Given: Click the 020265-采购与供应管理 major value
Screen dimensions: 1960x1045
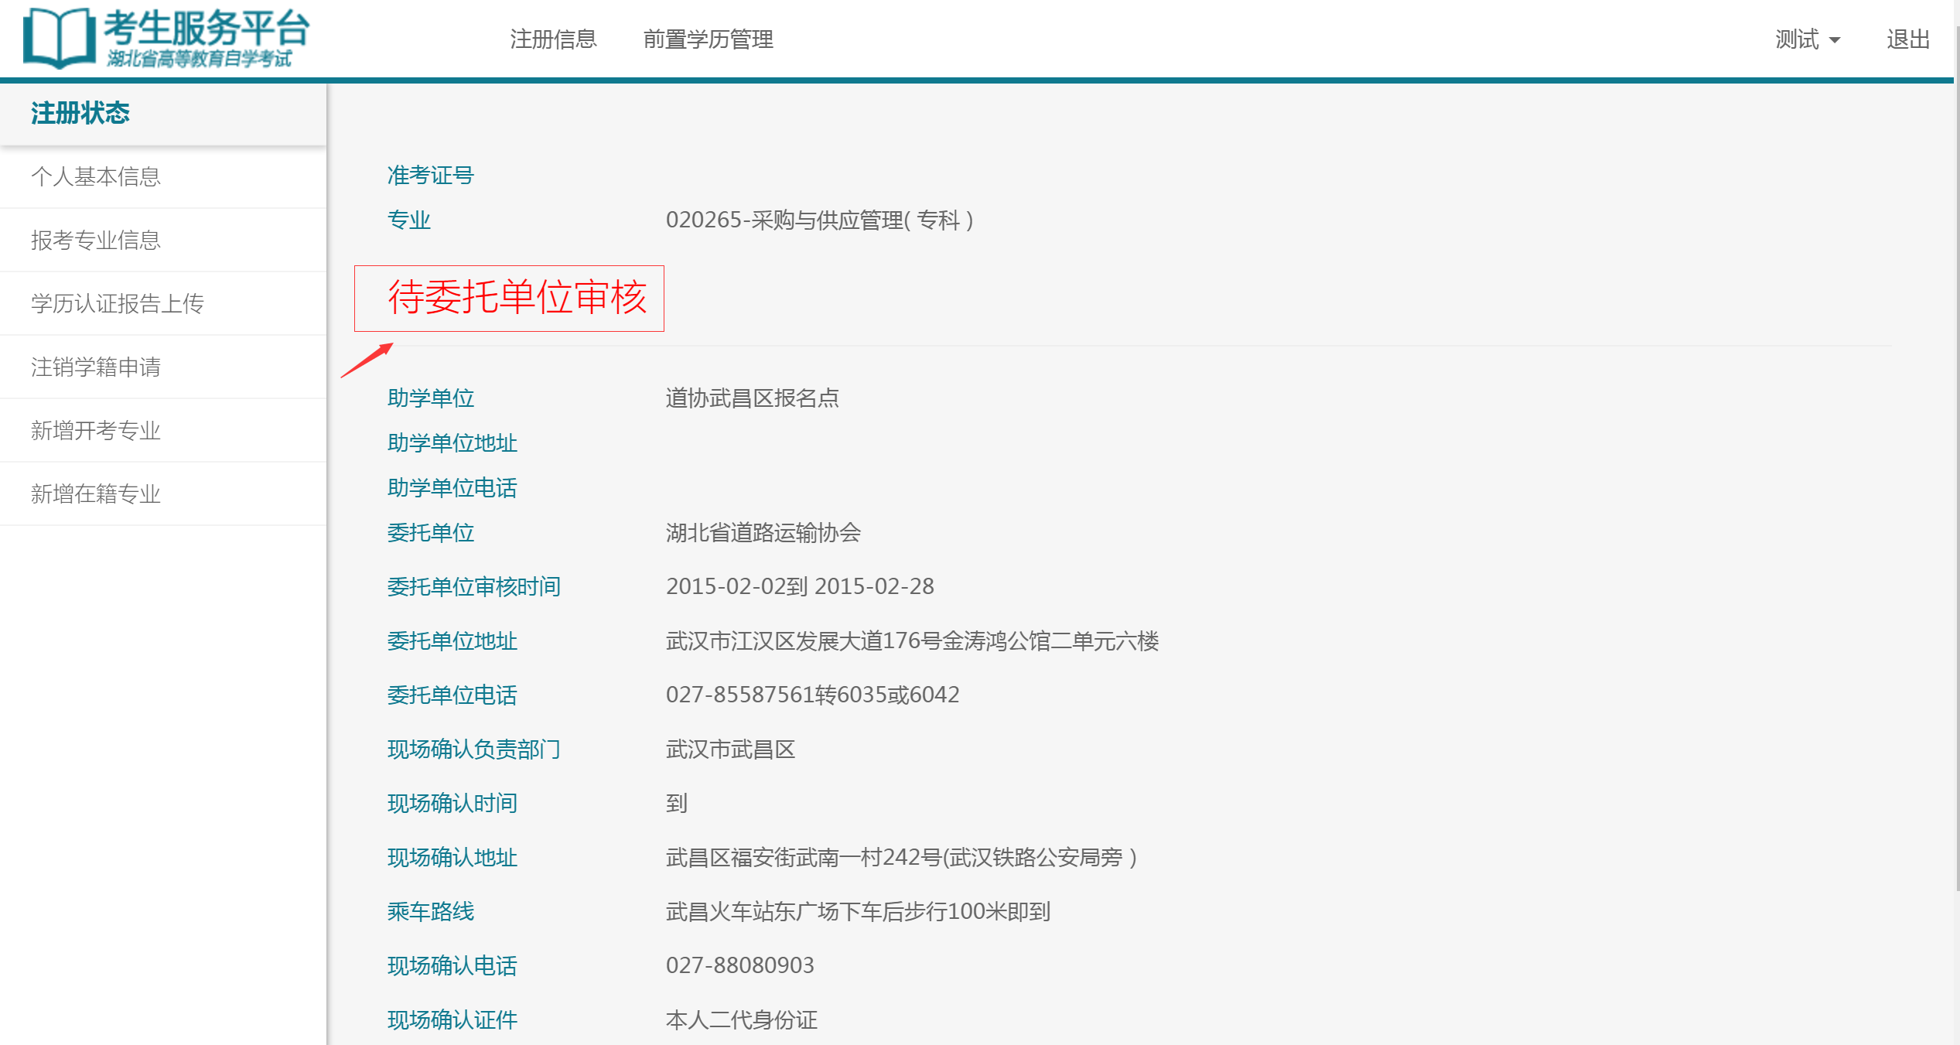Looking at the screenshot, I should (819, 220).
